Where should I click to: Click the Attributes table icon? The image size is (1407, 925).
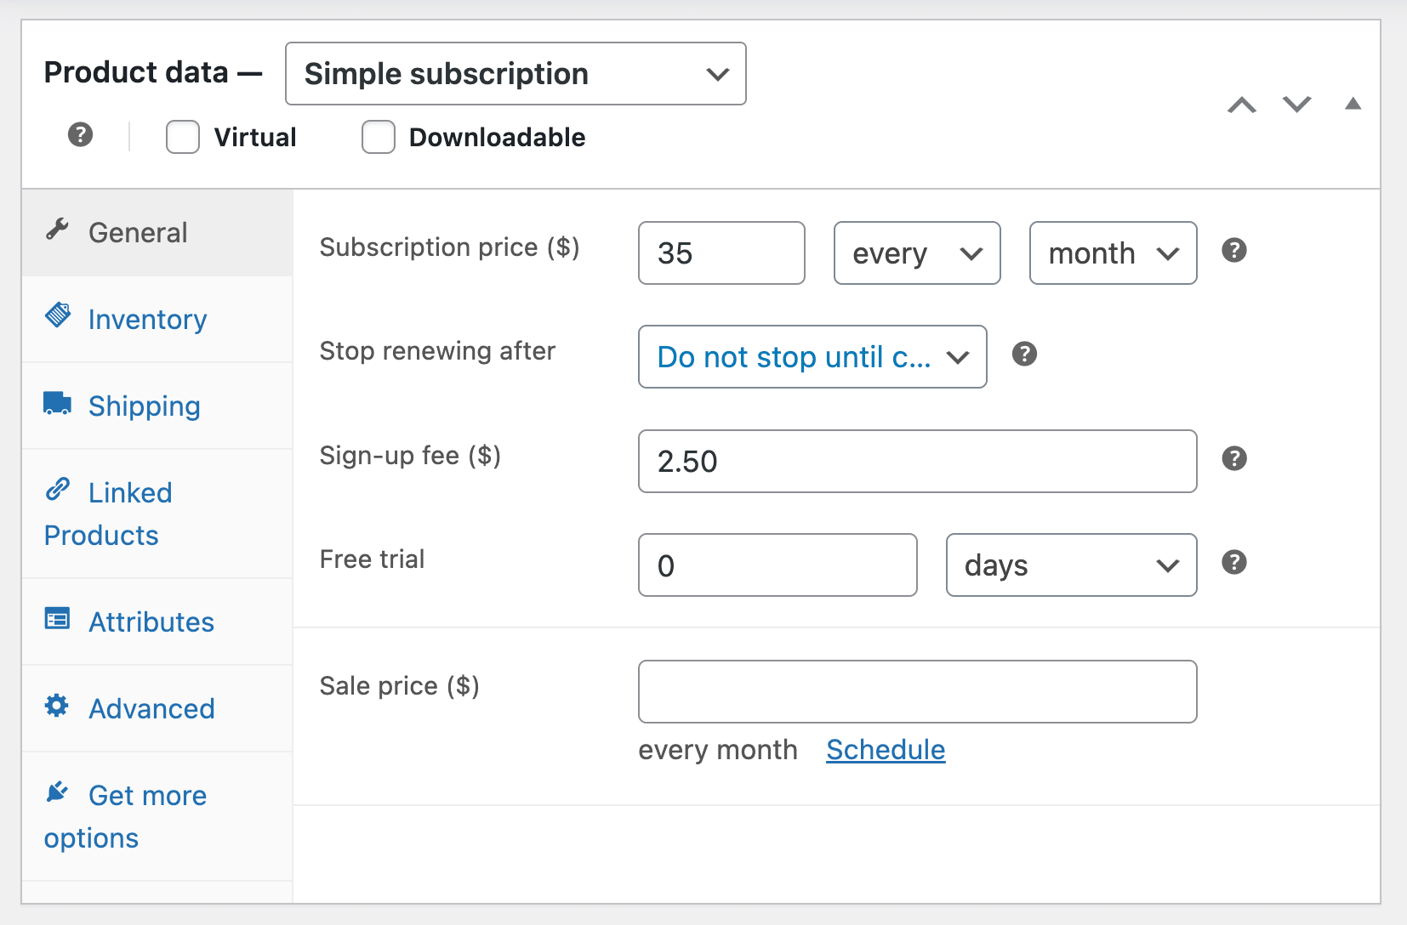pyautogui.click(x=57, y=620)
